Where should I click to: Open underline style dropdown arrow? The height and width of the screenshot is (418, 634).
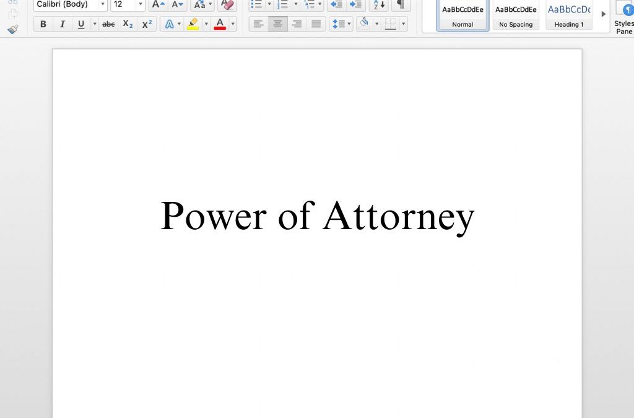coord(95,24)
